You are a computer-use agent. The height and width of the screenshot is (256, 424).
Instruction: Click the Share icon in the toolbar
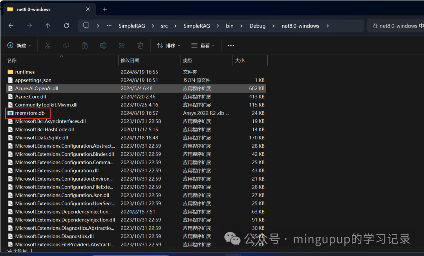(x=121, y=45)
